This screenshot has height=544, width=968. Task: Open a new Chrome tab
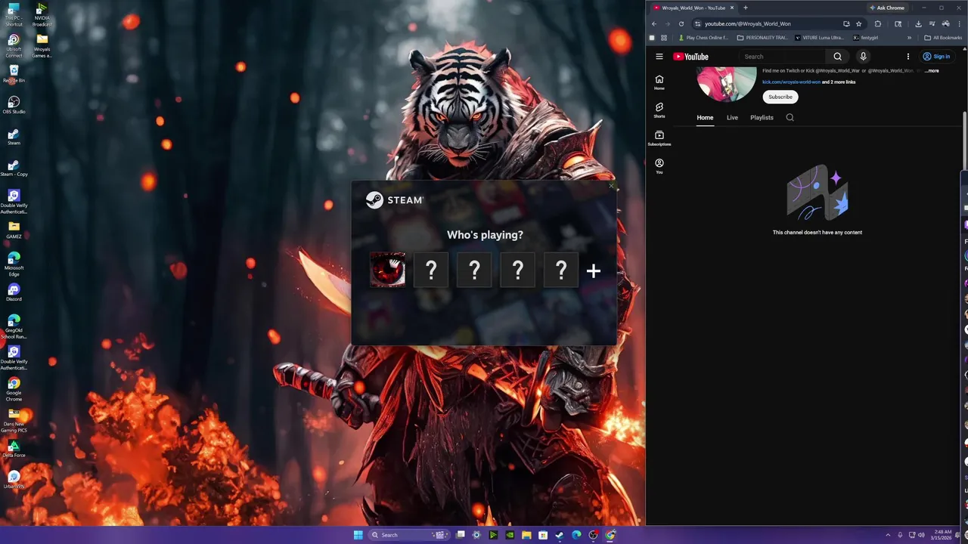coord(746,8)
